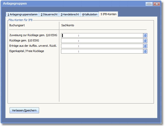
Task: Maximize the Anlagegruppen window
Action: coord(149,4)
